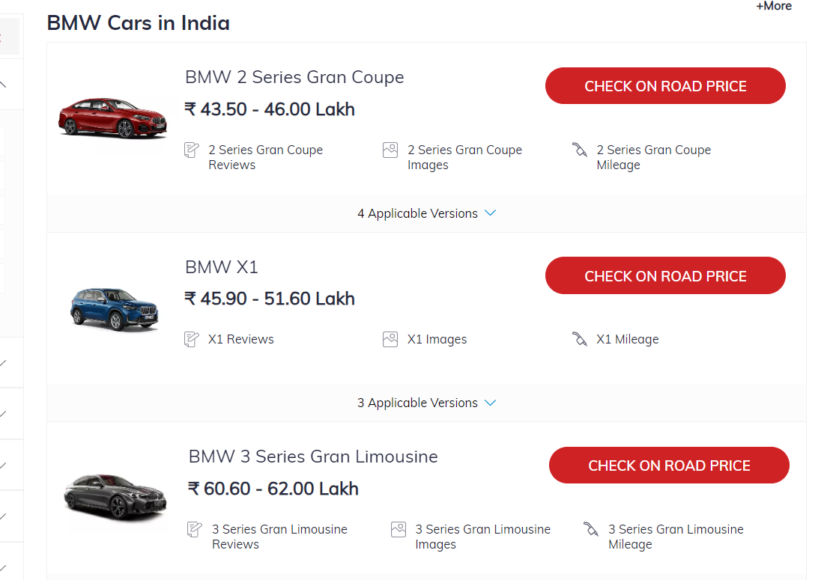The width and height of the screenshot is (833, 580).
Task: Expand 4 Applicable Versions for 2 Series
Action: pyautogui.click(x=426, y=213)
